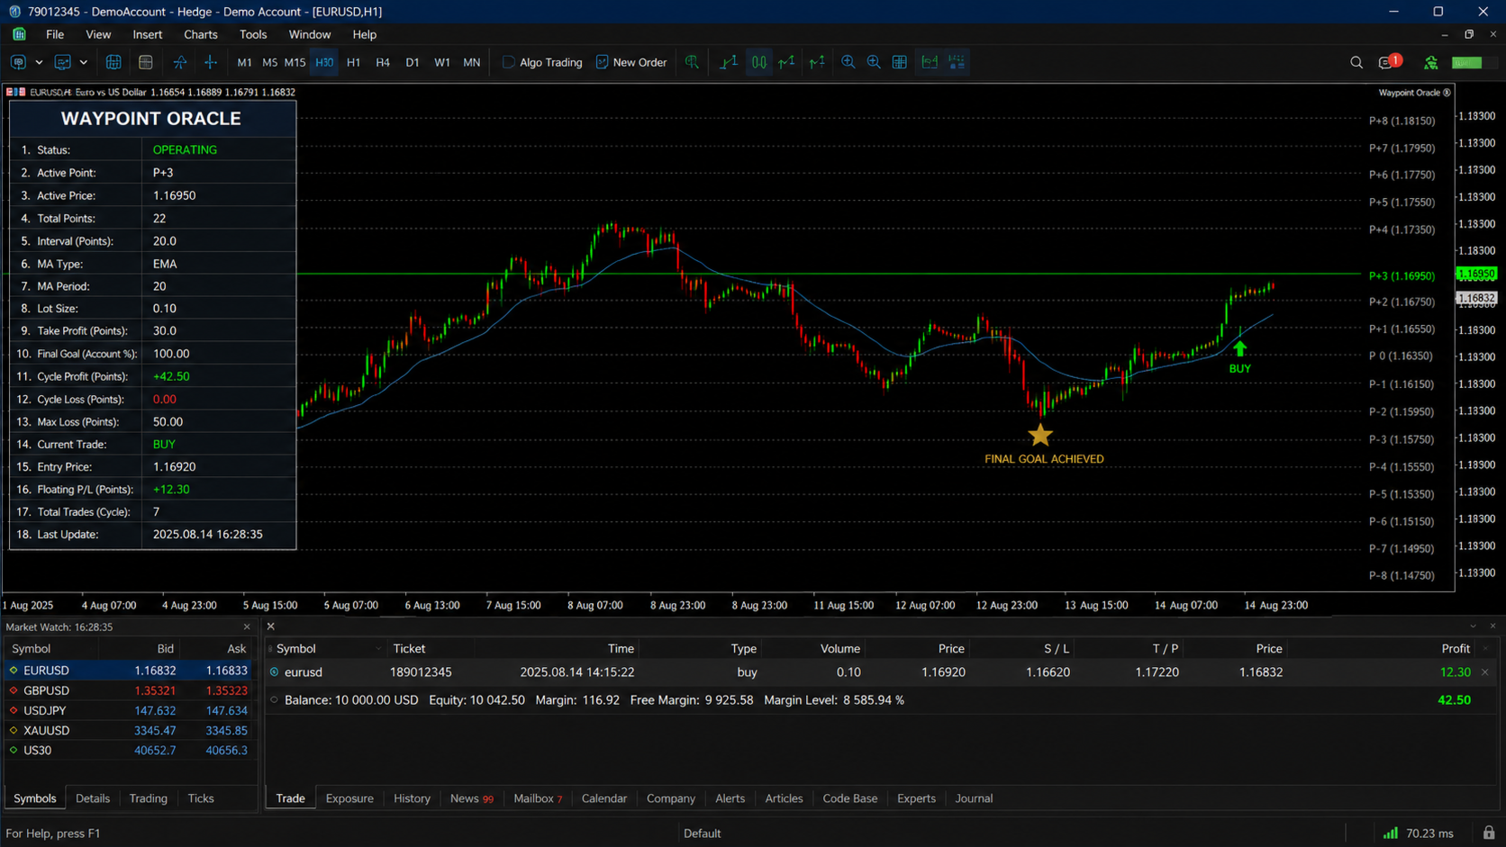Sort positions by Ticket column
The image size is (1506, 847).
point(409,648)
